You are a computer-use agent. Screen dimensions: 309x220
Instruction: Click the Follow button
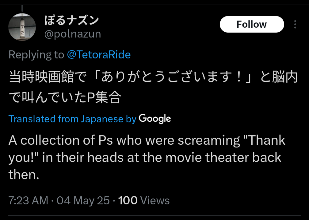[252, 24]
